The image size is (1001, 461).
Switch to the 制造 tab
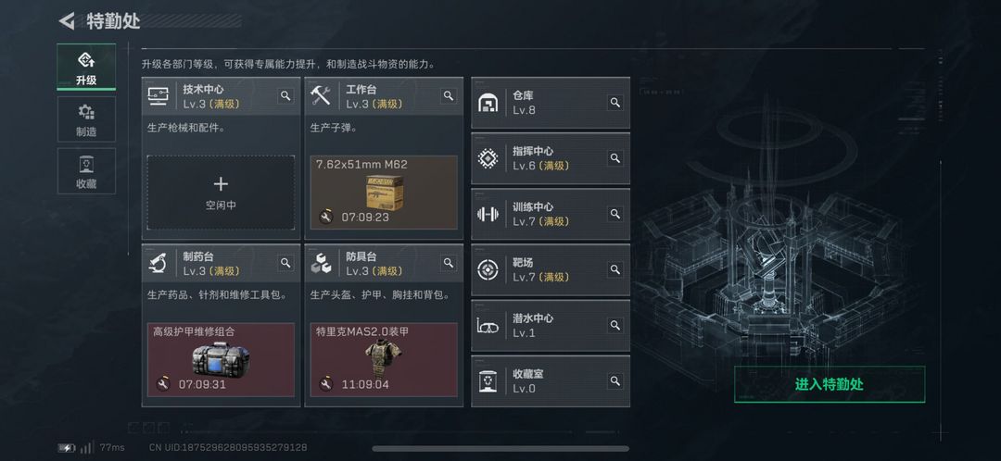click(x=86, y=119)
